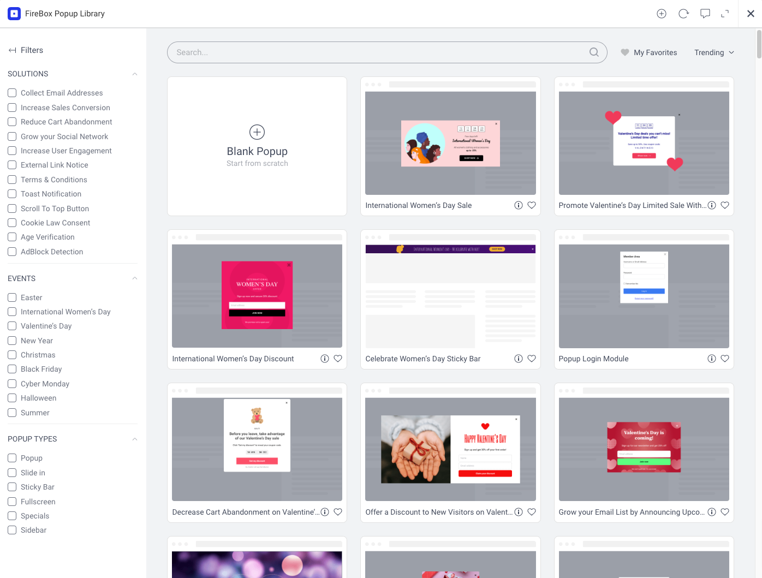Tick the Cookie Law Consent checkbox

click(x=12, y=223)
